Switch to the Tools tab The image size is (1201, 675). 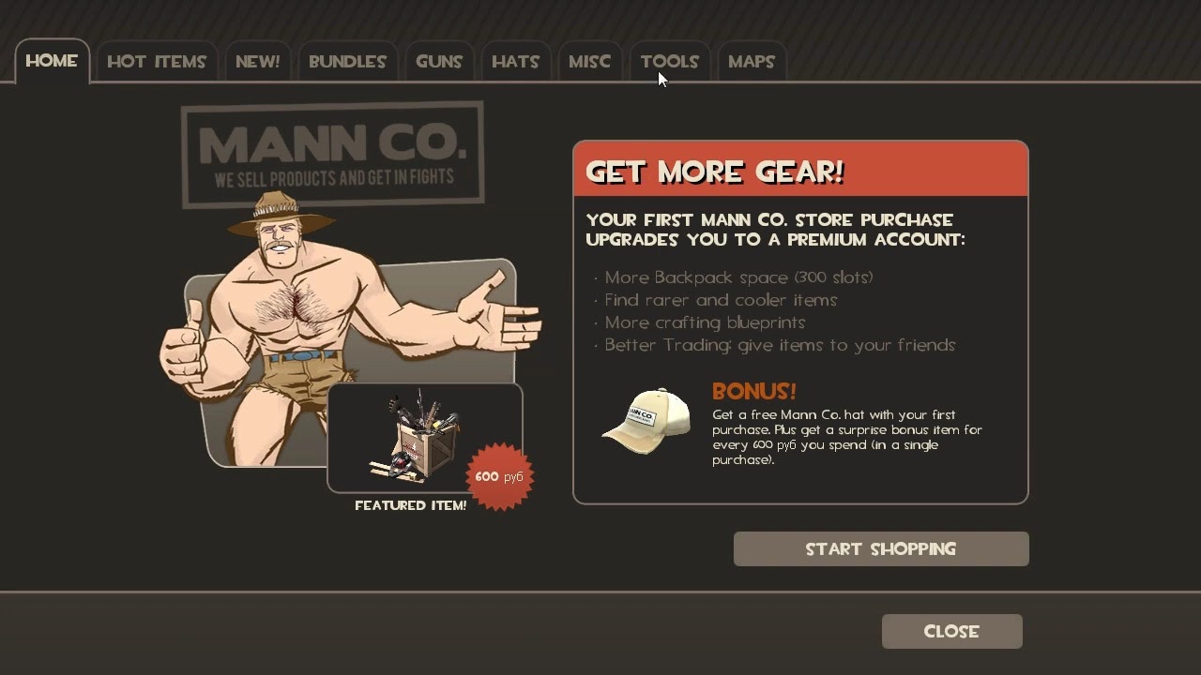coord(669,62)
